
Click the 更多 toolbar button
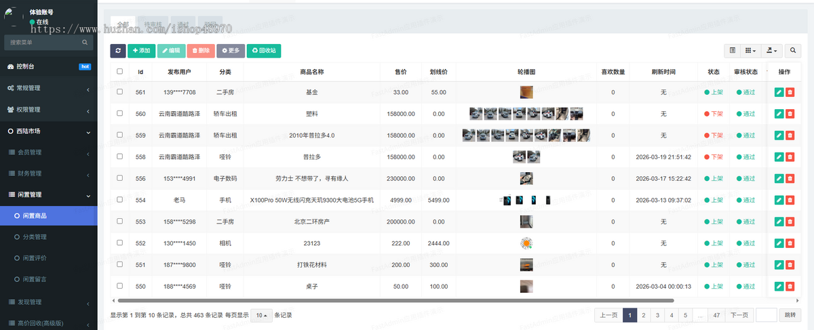click(x=231, y=50)
